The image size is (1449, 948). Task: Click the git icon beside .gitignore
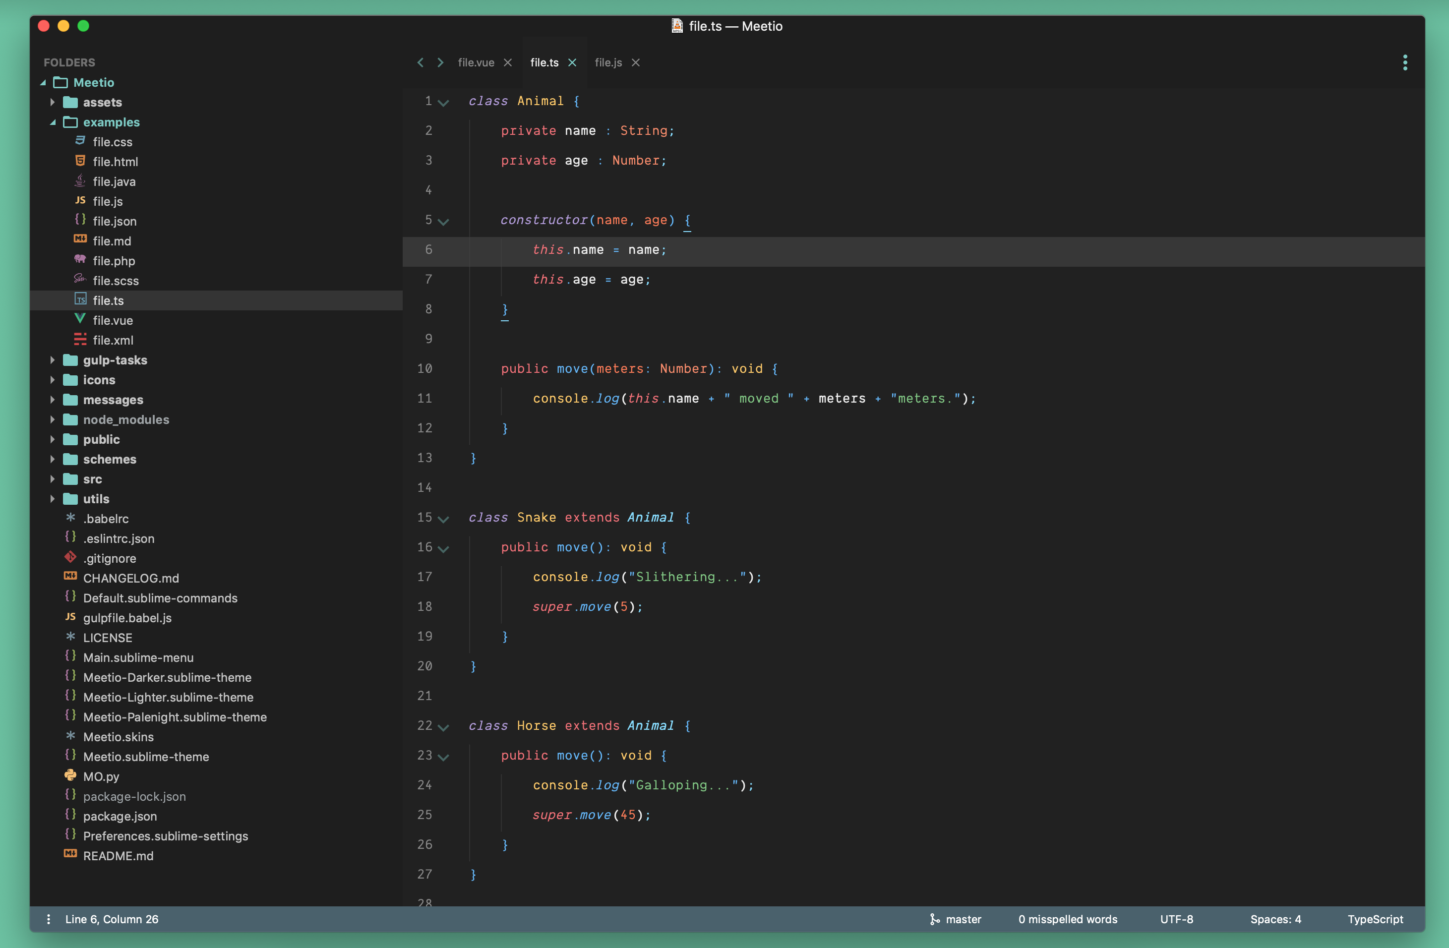point(70,557)
